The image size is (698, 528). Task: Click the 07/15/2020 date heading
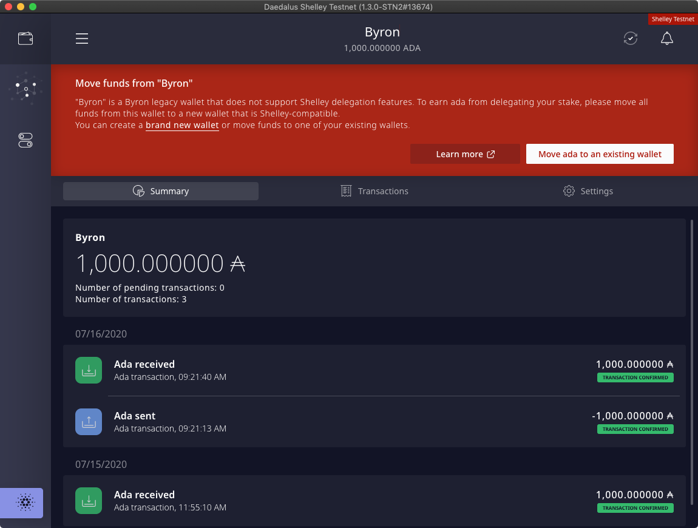coord(101,464)
